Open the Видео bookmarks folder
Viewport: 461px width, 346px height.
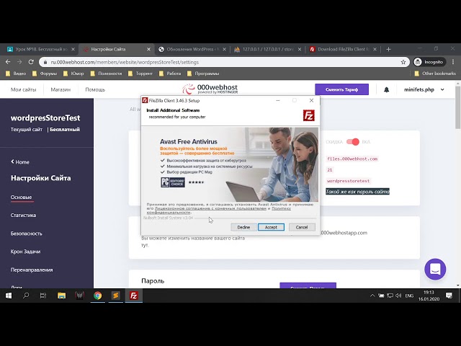(16, 74)
